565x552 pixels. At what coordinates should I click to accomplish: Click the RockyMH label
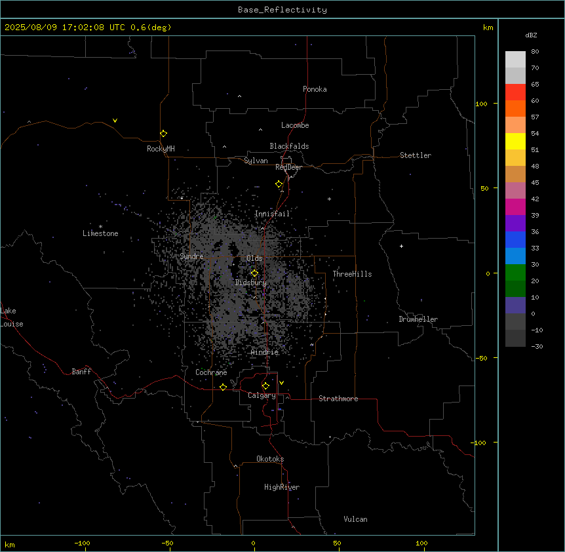(161, 149)
